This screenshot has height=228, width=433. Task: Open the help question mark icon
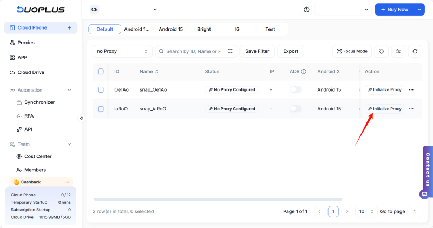[x=306, y=10]
